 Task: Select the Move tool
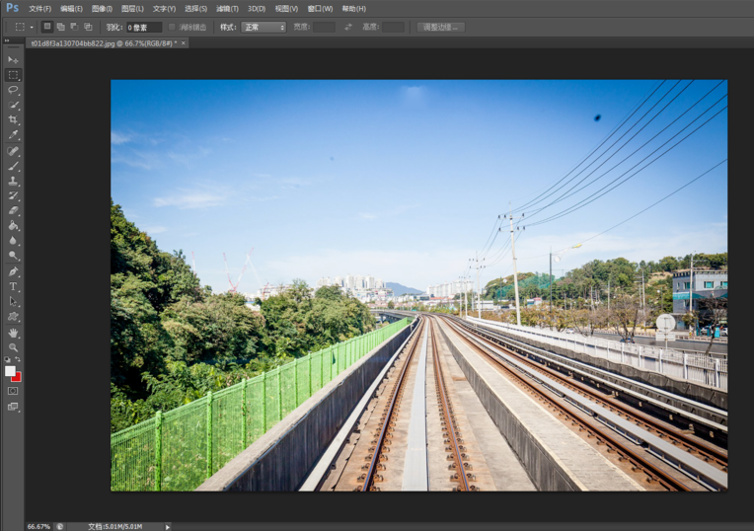tap(13, 60)
